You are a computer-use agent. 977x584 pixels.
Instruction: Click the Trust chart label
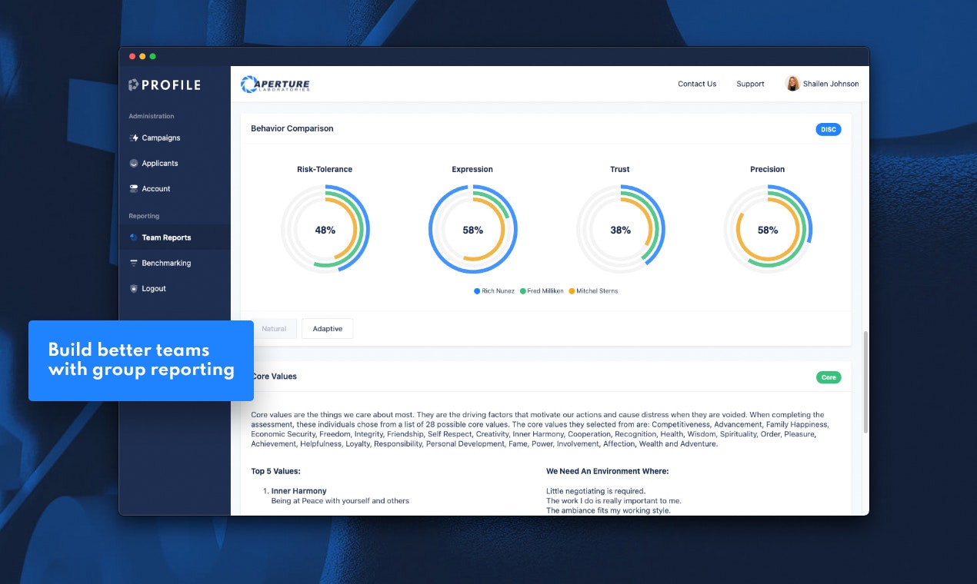click(x=620, y=169)
